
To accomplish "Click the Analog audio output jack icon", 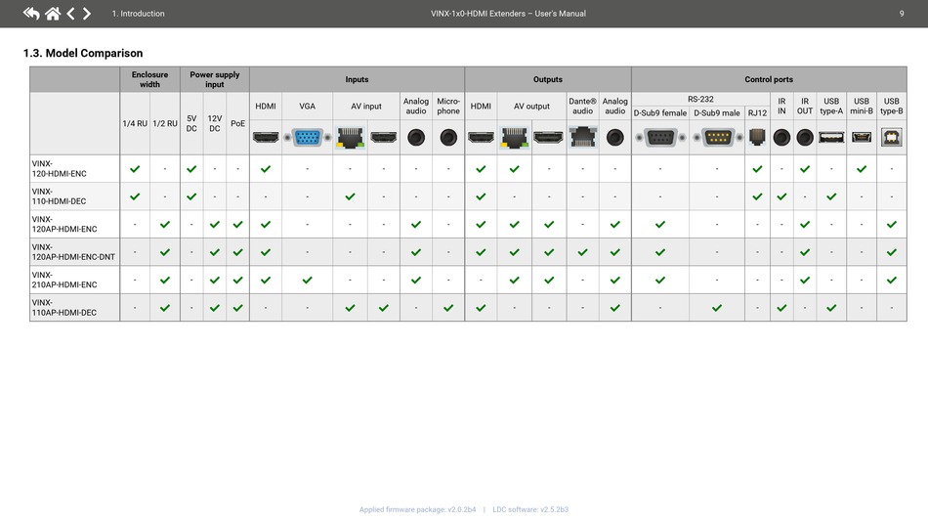I will pos(614,138).
